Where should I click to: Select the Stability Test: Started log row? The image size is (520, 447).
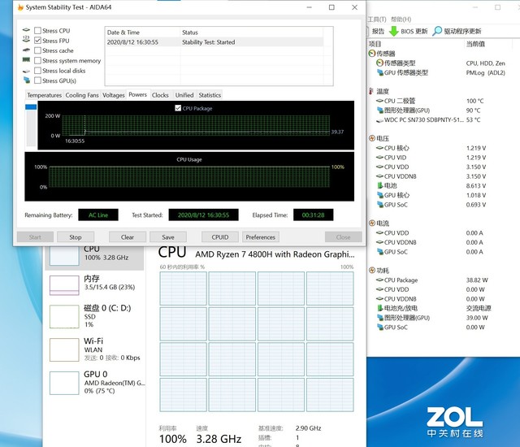214,42
